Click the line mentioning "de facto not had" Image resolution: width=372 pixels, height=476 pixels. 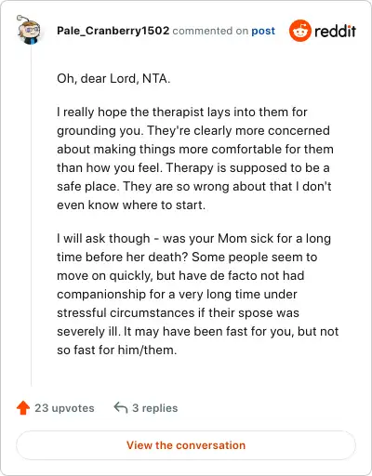click(180, 275)
